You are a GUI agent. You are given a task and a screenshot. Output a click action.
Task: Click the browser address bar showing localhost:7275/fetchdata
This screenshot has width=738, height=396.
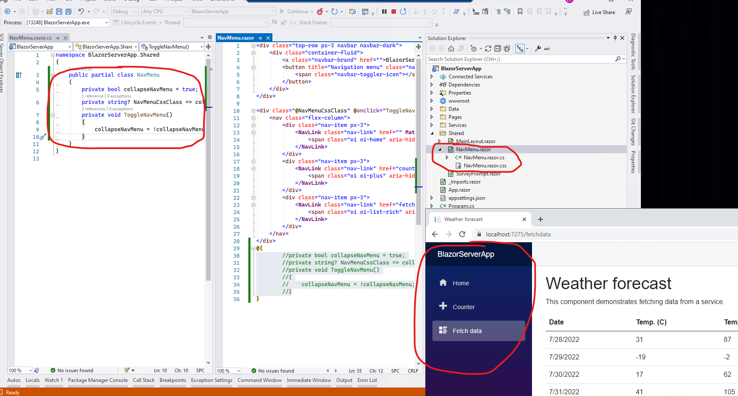click(x=604, y=234)
